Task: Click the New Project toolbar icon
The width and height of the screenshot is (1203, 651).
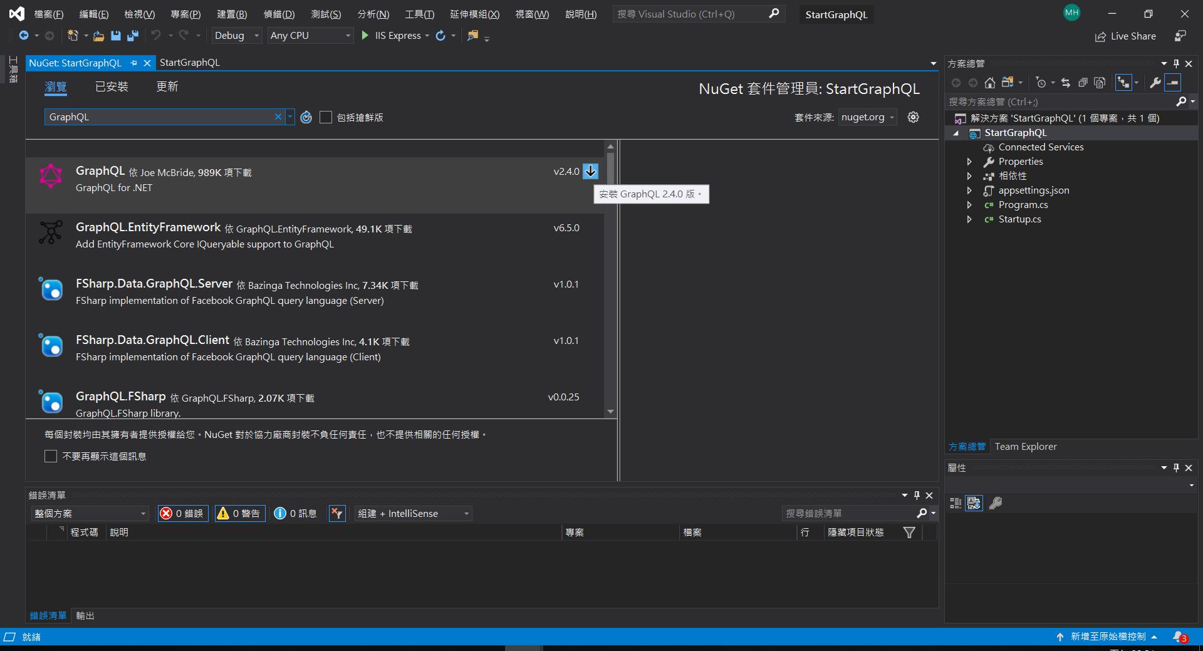Action: point(73,36)
